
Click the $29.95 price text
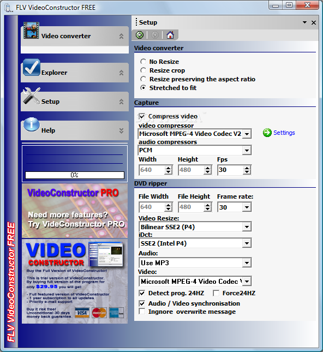pyautogui.click(x=47, y=287)
